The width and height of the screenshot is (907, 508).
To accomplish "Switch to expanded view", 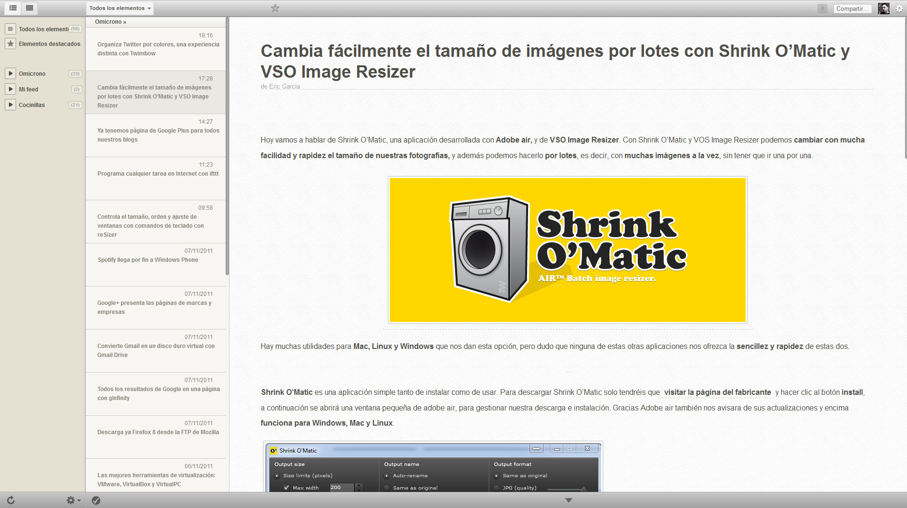I will pos(29,8).
